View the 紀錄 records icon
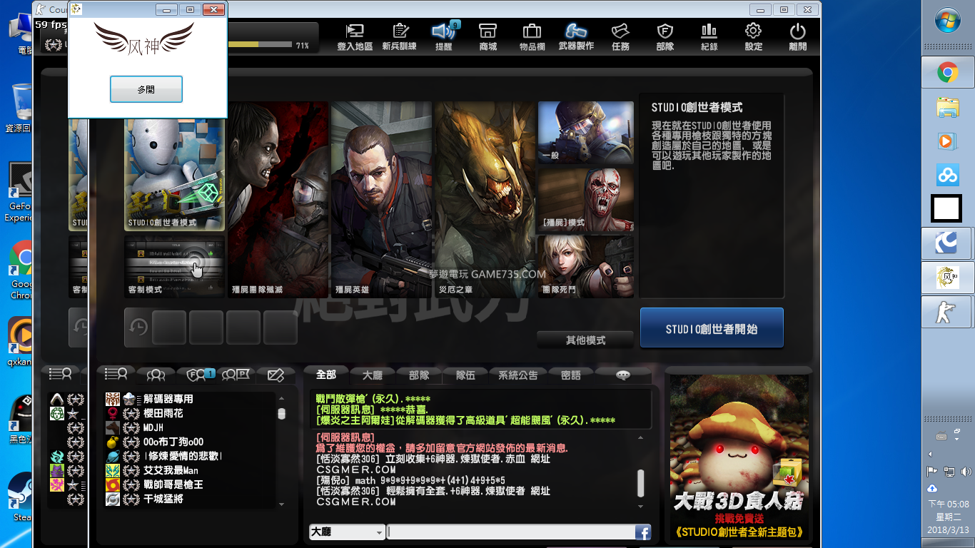 [x=709, y=36]
